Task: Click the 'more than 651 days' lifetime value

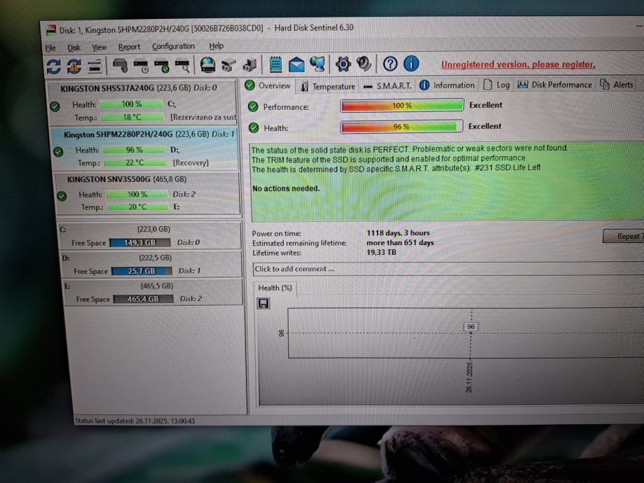Action: point(400,242)
